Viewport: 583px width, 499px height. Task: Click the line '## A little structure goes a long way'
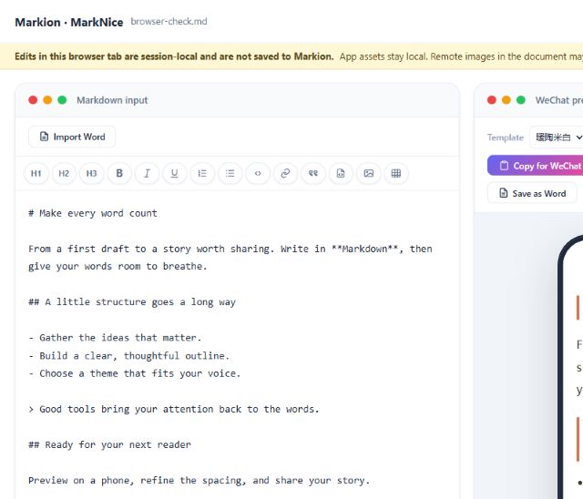(x=132, y=302)
